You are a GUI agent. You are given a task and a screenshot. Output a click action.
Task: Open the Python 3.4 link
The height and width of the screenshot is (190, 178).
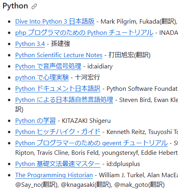30,44
